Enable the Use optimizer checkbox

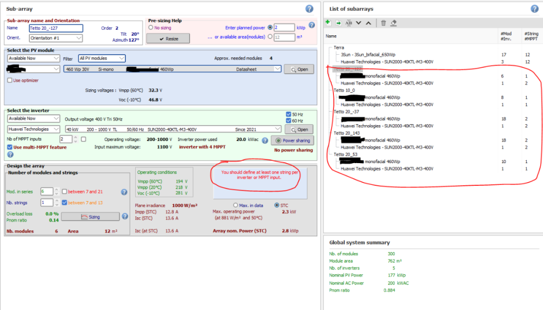10,80
